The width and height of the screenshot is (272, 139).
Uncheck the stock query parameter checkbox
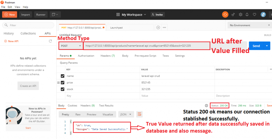click(63, 89)
